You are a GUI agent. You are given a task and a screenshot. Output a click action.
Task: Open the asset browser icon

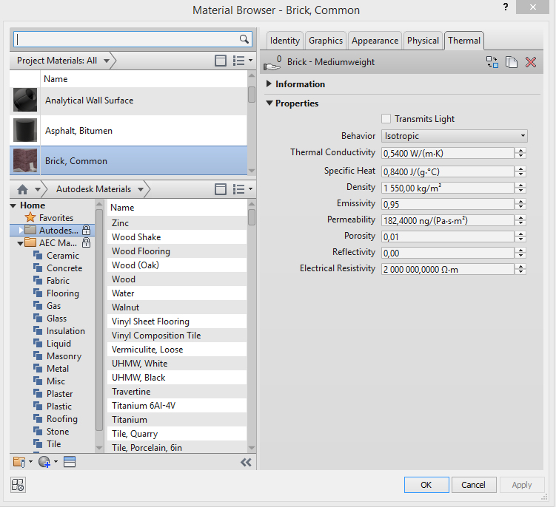point(70,462)
